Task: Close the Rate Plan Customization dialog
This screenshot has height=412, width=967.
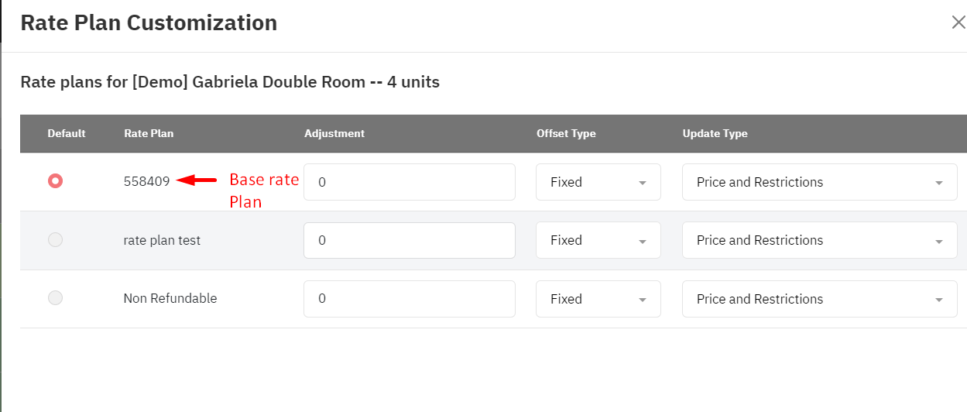Action: (x=958, y=22)
